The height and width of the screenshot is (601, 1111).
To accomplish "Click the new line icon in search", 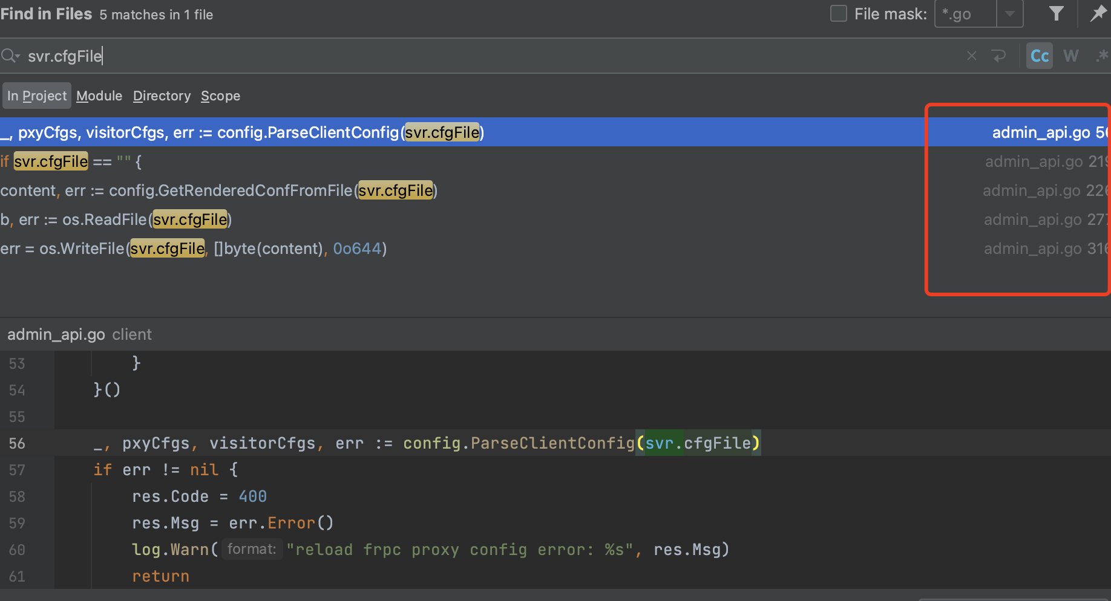I will pyautogui.click(x=998, y=56).
